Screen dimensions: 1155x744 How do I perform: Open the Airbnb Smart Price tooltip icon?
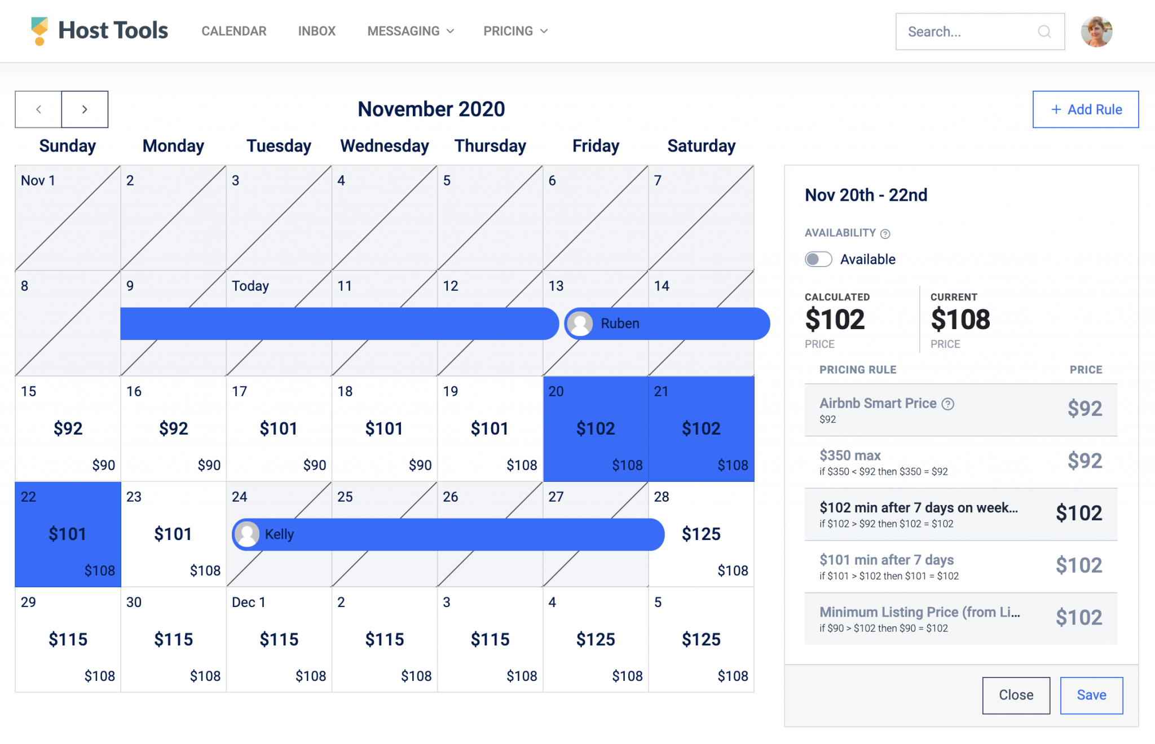948,404
